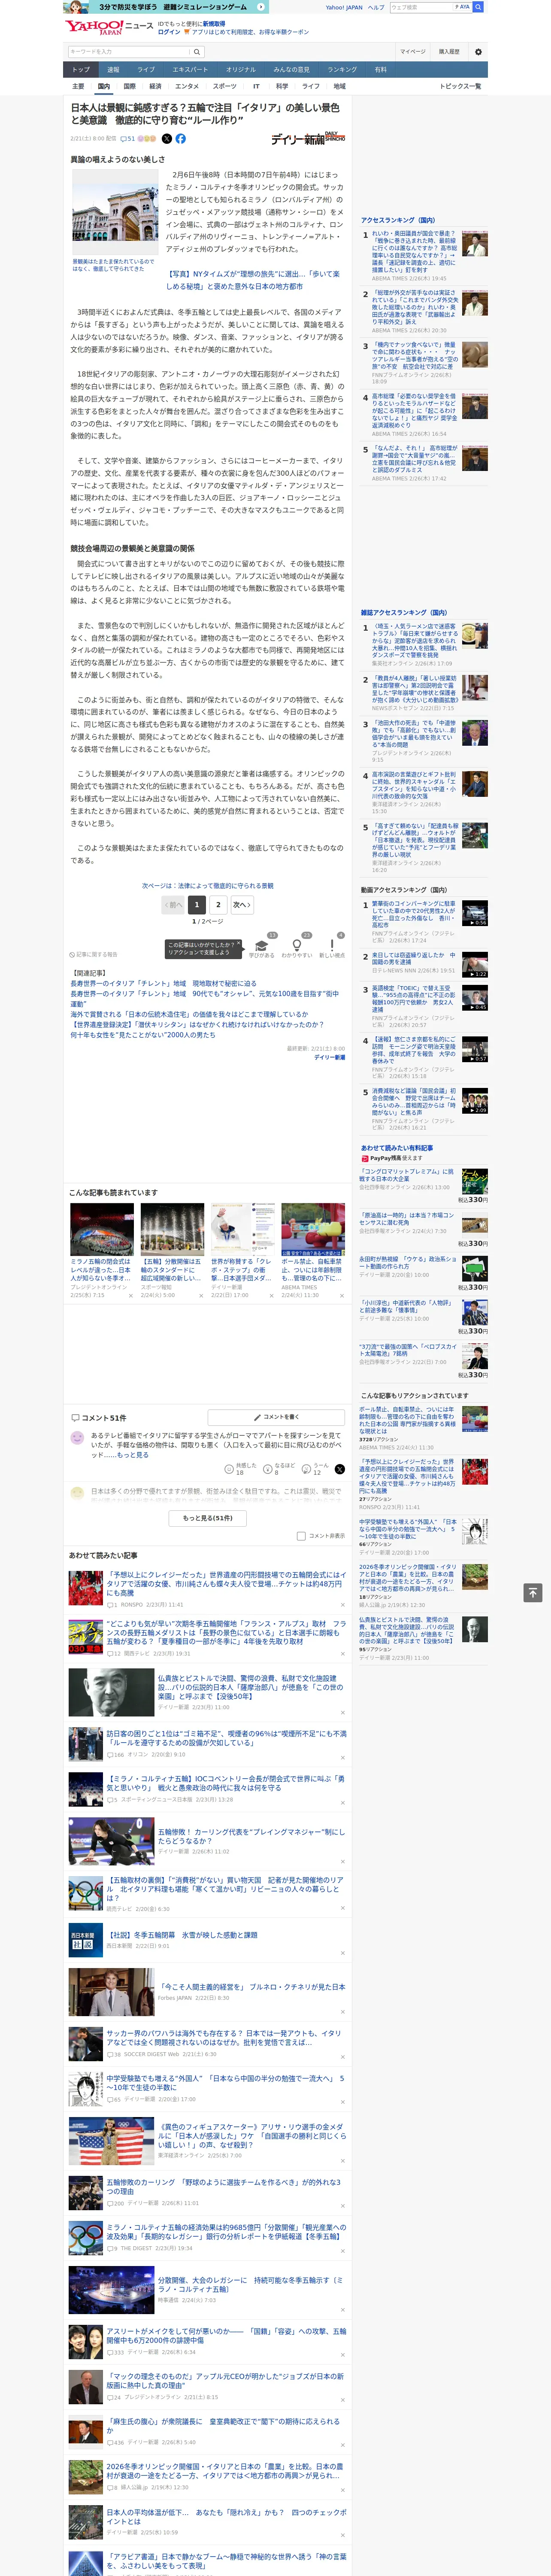Click the Yahoo! JAPAN News logo

[108, 27]
